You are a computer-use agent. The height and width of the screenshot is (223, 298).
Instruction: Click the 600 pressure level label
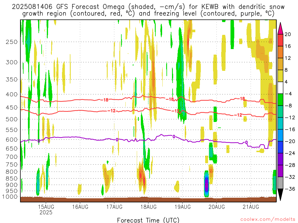(12, 140)
